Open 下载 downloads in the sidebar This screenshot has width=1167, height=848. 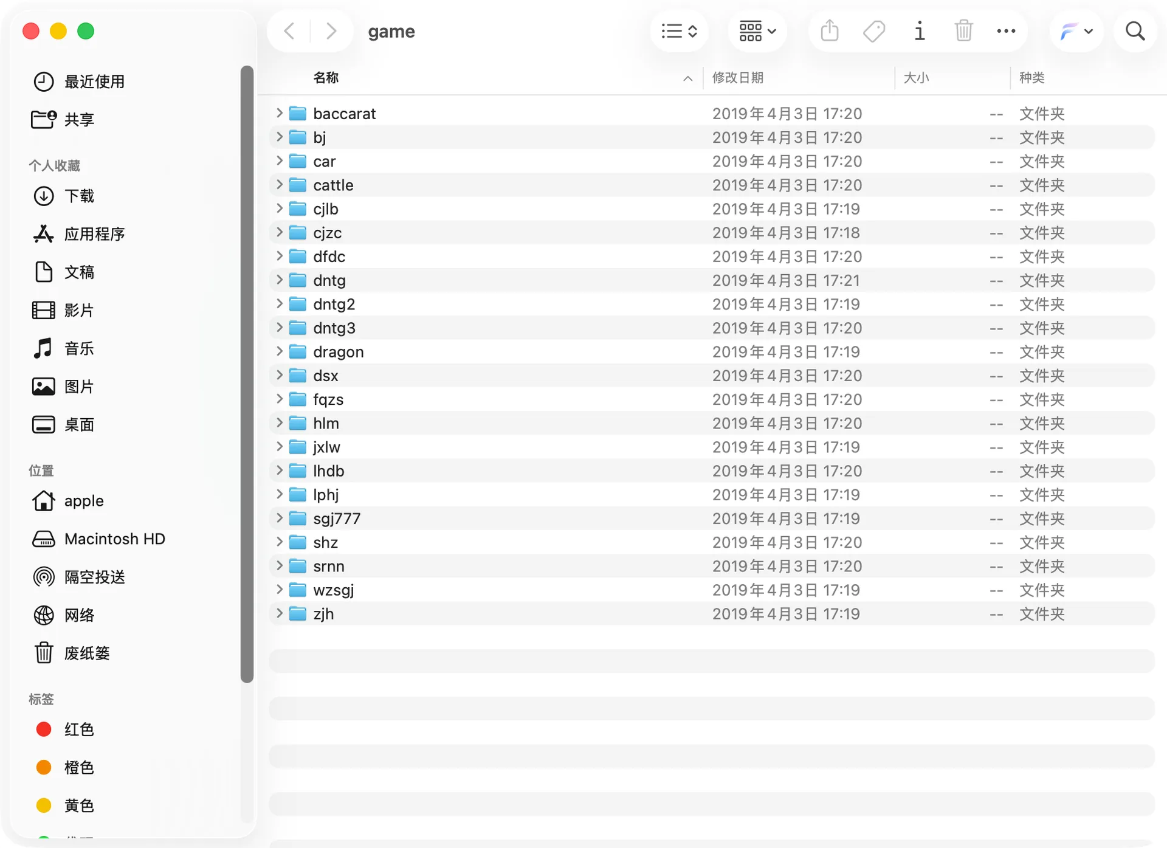pyautogui.click(x=63, y=196)
